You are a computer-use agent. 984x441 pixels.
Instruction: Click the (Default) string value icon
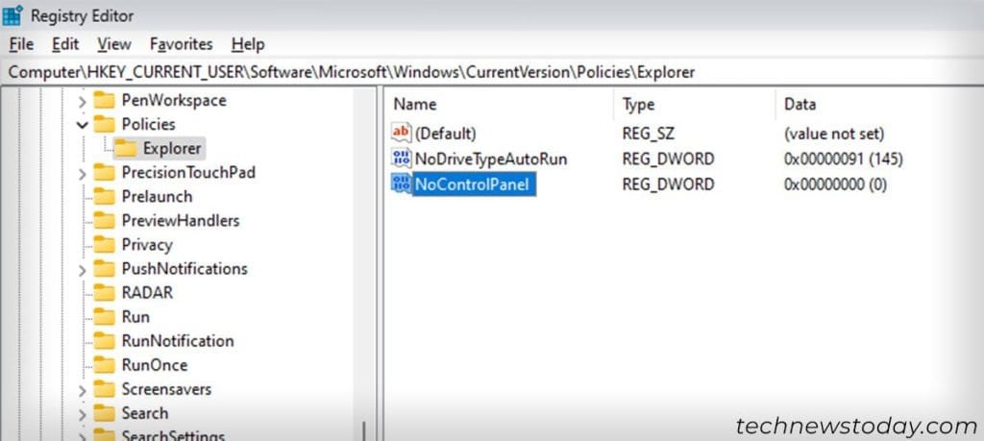click(401, 133)
